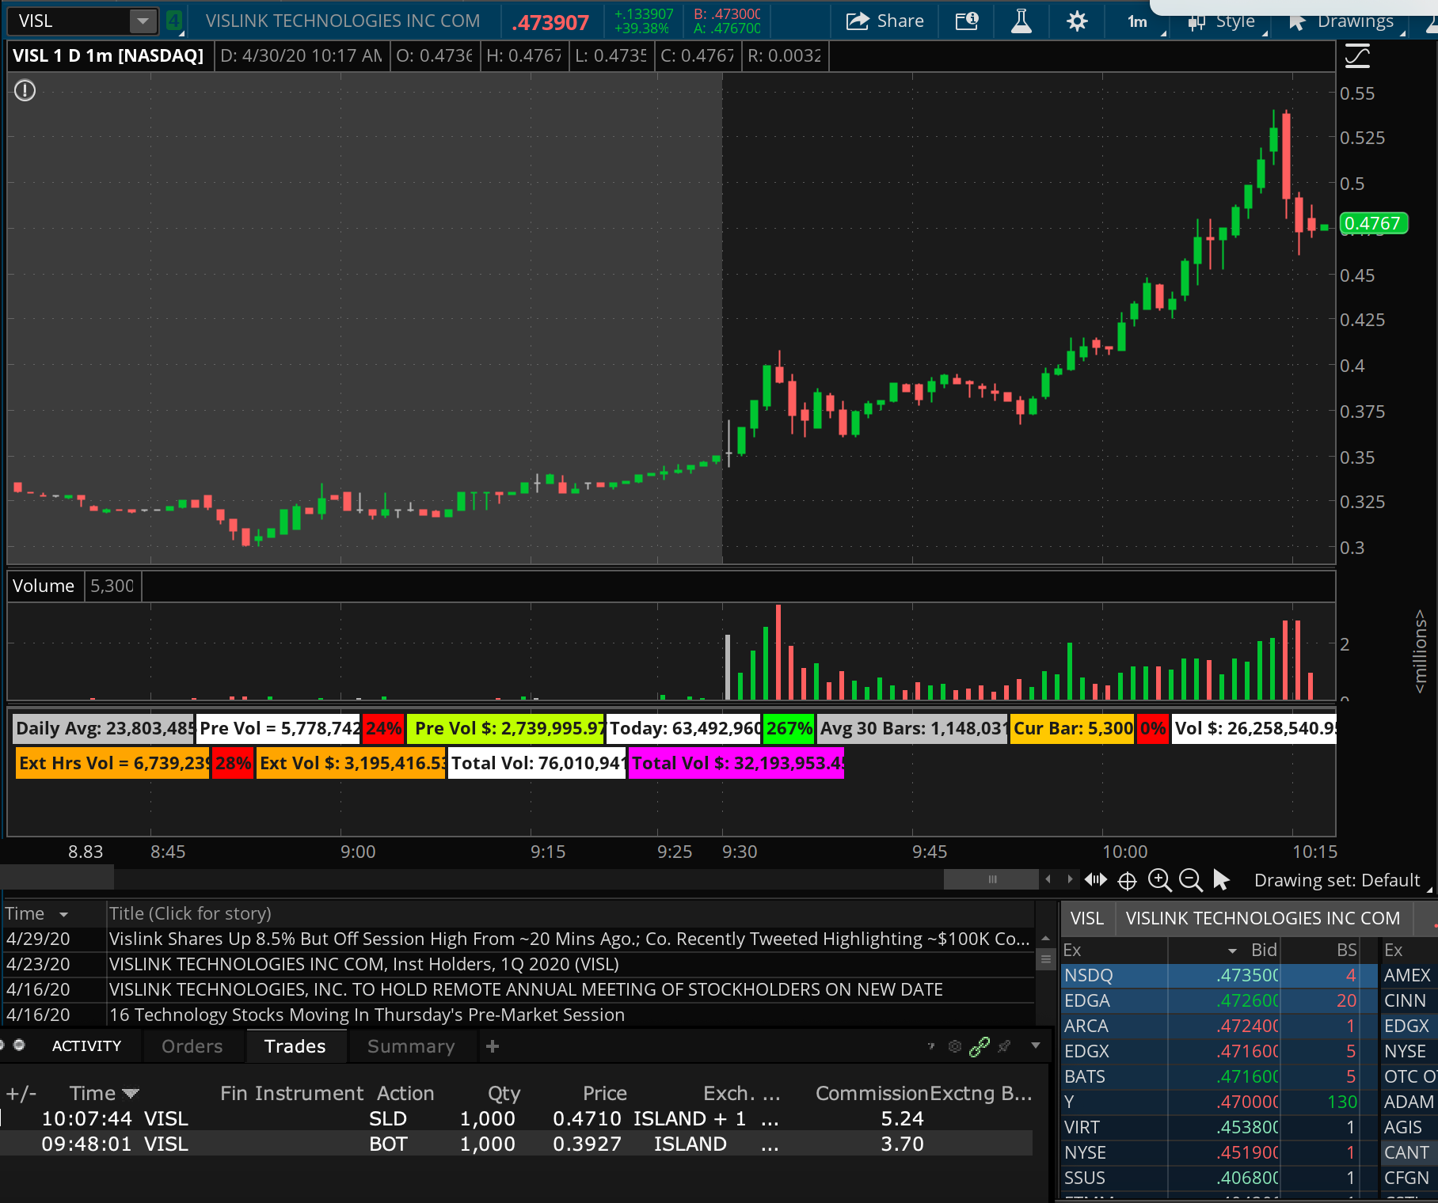
Task: Open the Studies flask icon
Action: [1021, 21]
